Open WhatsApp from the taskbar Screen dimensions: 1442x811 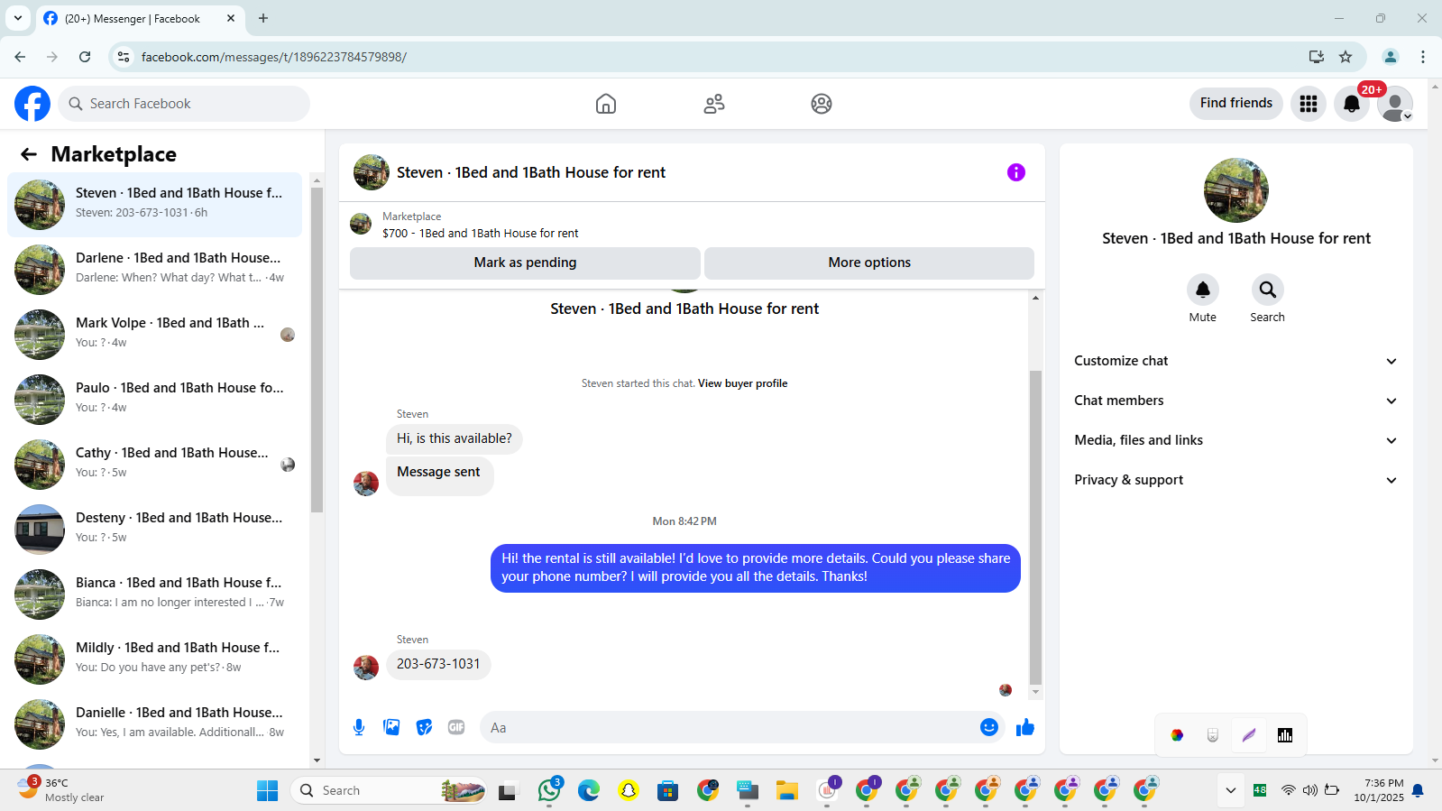point(549,790)
